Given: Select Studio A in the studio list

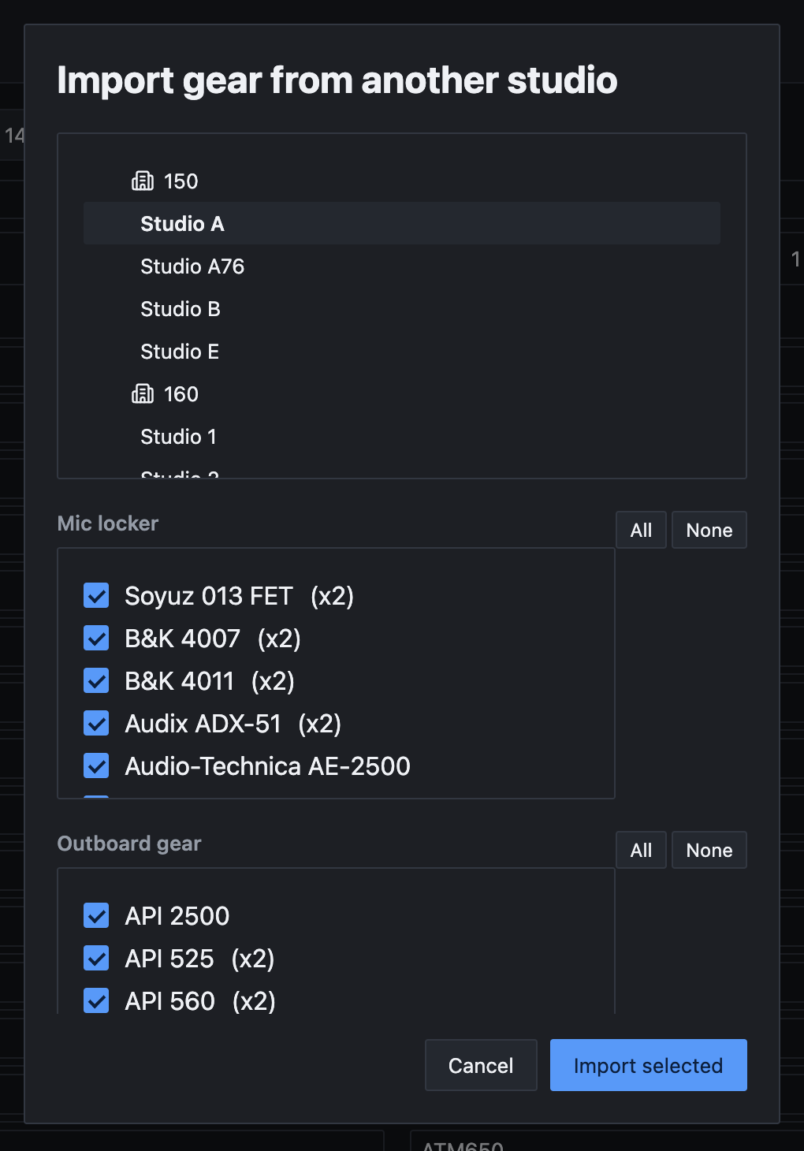Looking at the screenshot, I should click(x=401, y=223).
